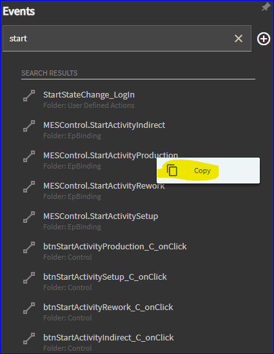This screenshot has width=274, height=354.
Task: Select btnStartActivitySetup_C_onClick event
Action: [105, 276]
